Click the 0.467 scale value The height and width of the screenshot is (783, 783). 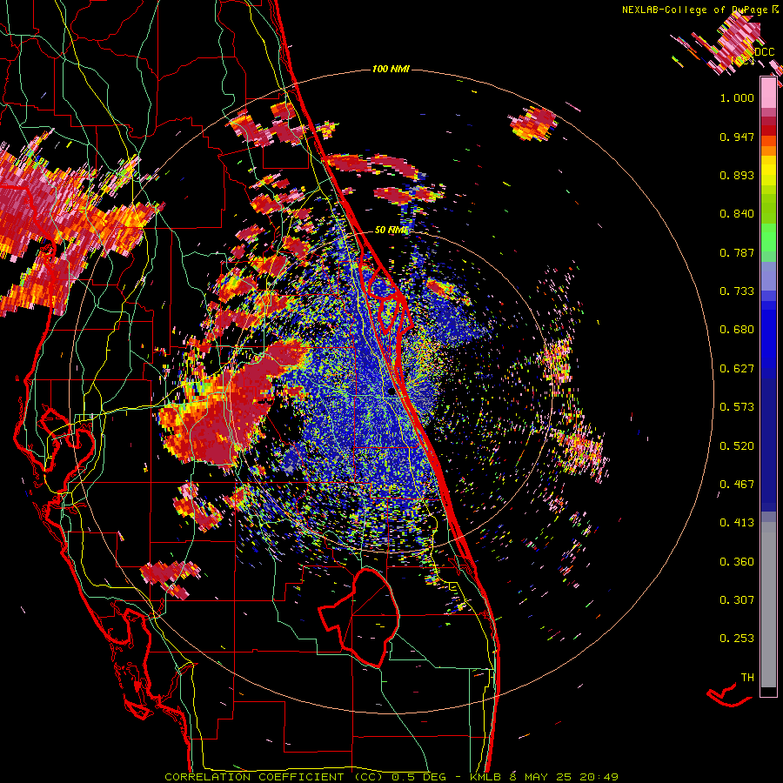(737, 485)
